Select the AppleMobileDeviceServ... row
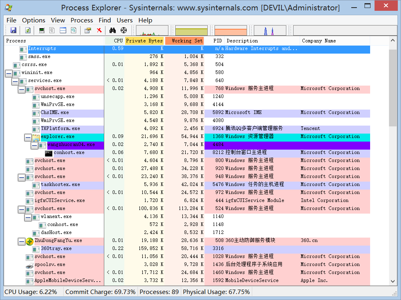Screen dimensions: 401x300 click(x=187, y=281)
